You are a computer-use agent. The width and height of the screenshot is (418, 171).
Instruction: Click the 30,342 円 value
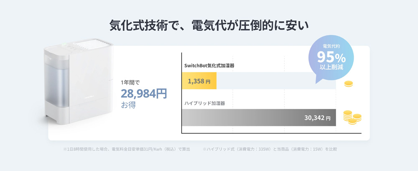[x=319, y=118]
